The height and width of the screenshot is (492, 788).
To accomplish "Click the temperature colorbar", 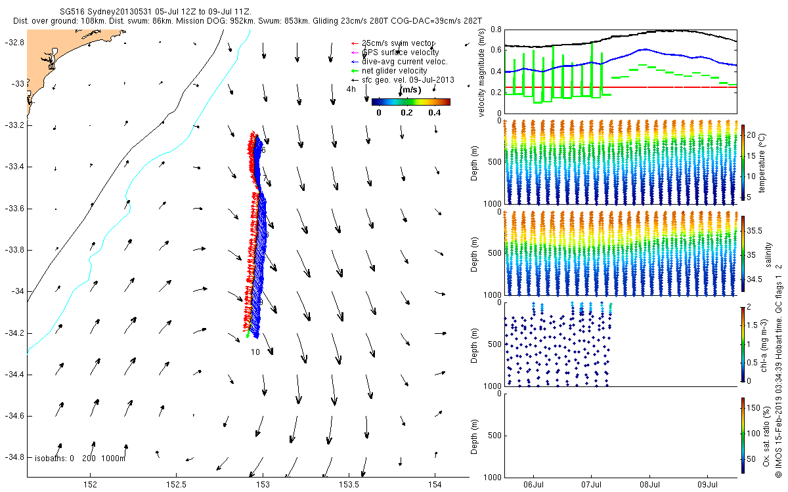I will point(743,161).
